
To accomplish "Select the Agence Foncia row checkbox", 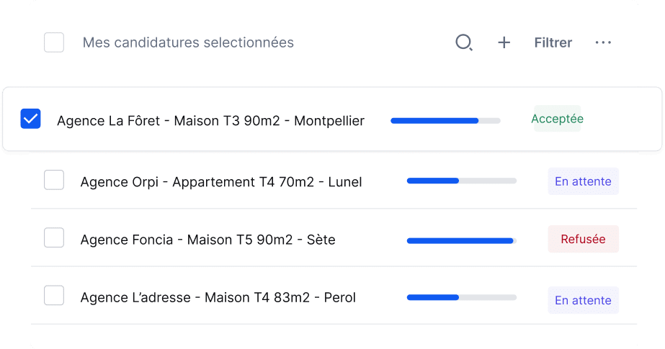I will pyautogui.click(x=54, y=237).
